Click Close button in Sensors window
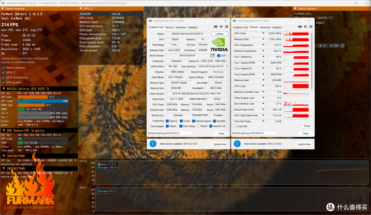The image size is (371, 215). click(x=305, y=133)
